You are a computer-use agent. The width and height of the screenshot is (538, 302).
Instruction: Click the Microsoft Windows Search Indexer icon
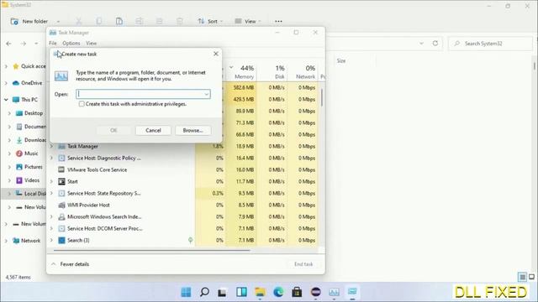click(x=61, y=216)
